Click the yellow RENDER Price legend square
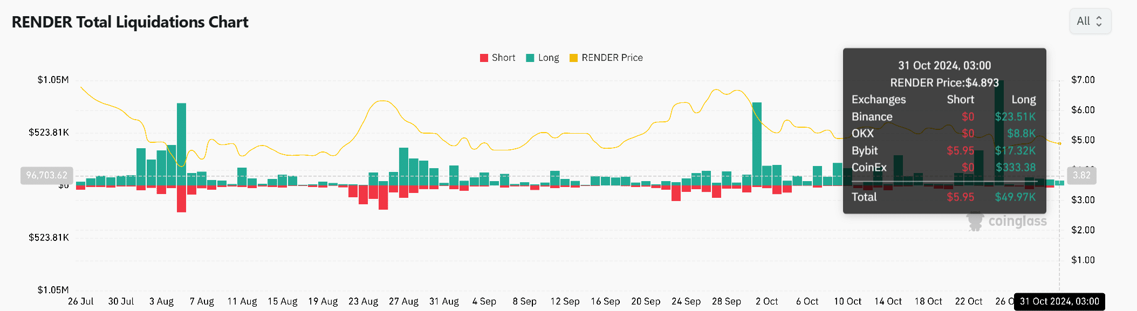Viewport: 1137px width, 311px height. pyautogui.click(x=573, y=58)
